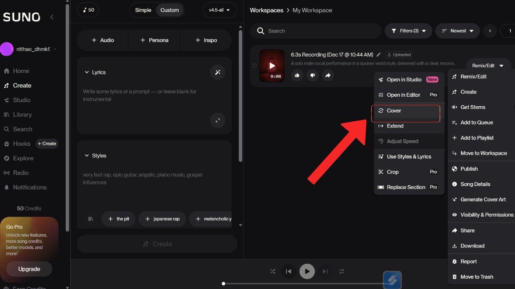Screen dimensions: 515x289
Task: Click the Create song button
Action: click(157, 244)
